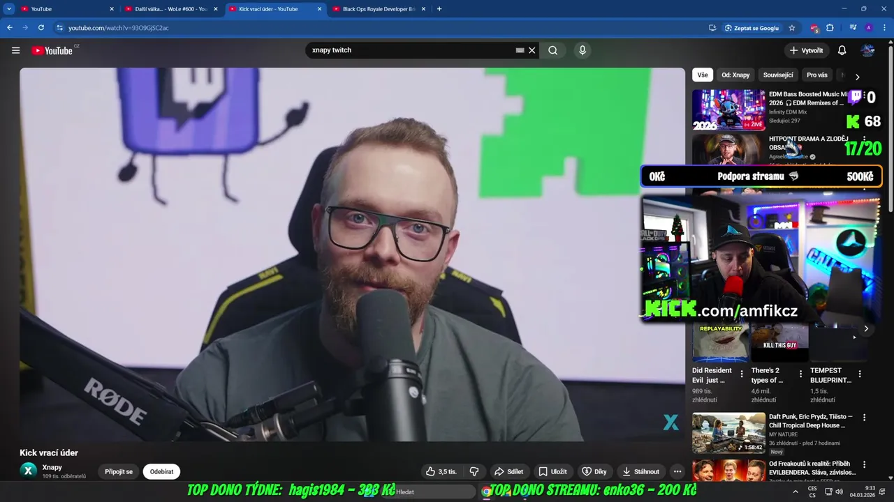Switch to the 'Další válka... WoLe #600' tab
This screenshot has height=502, width=894.
pos(171,9)
